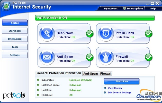162x103 pixels.
Task: Click Protection: ON under IntelliGuard
Action: [125, 37]
